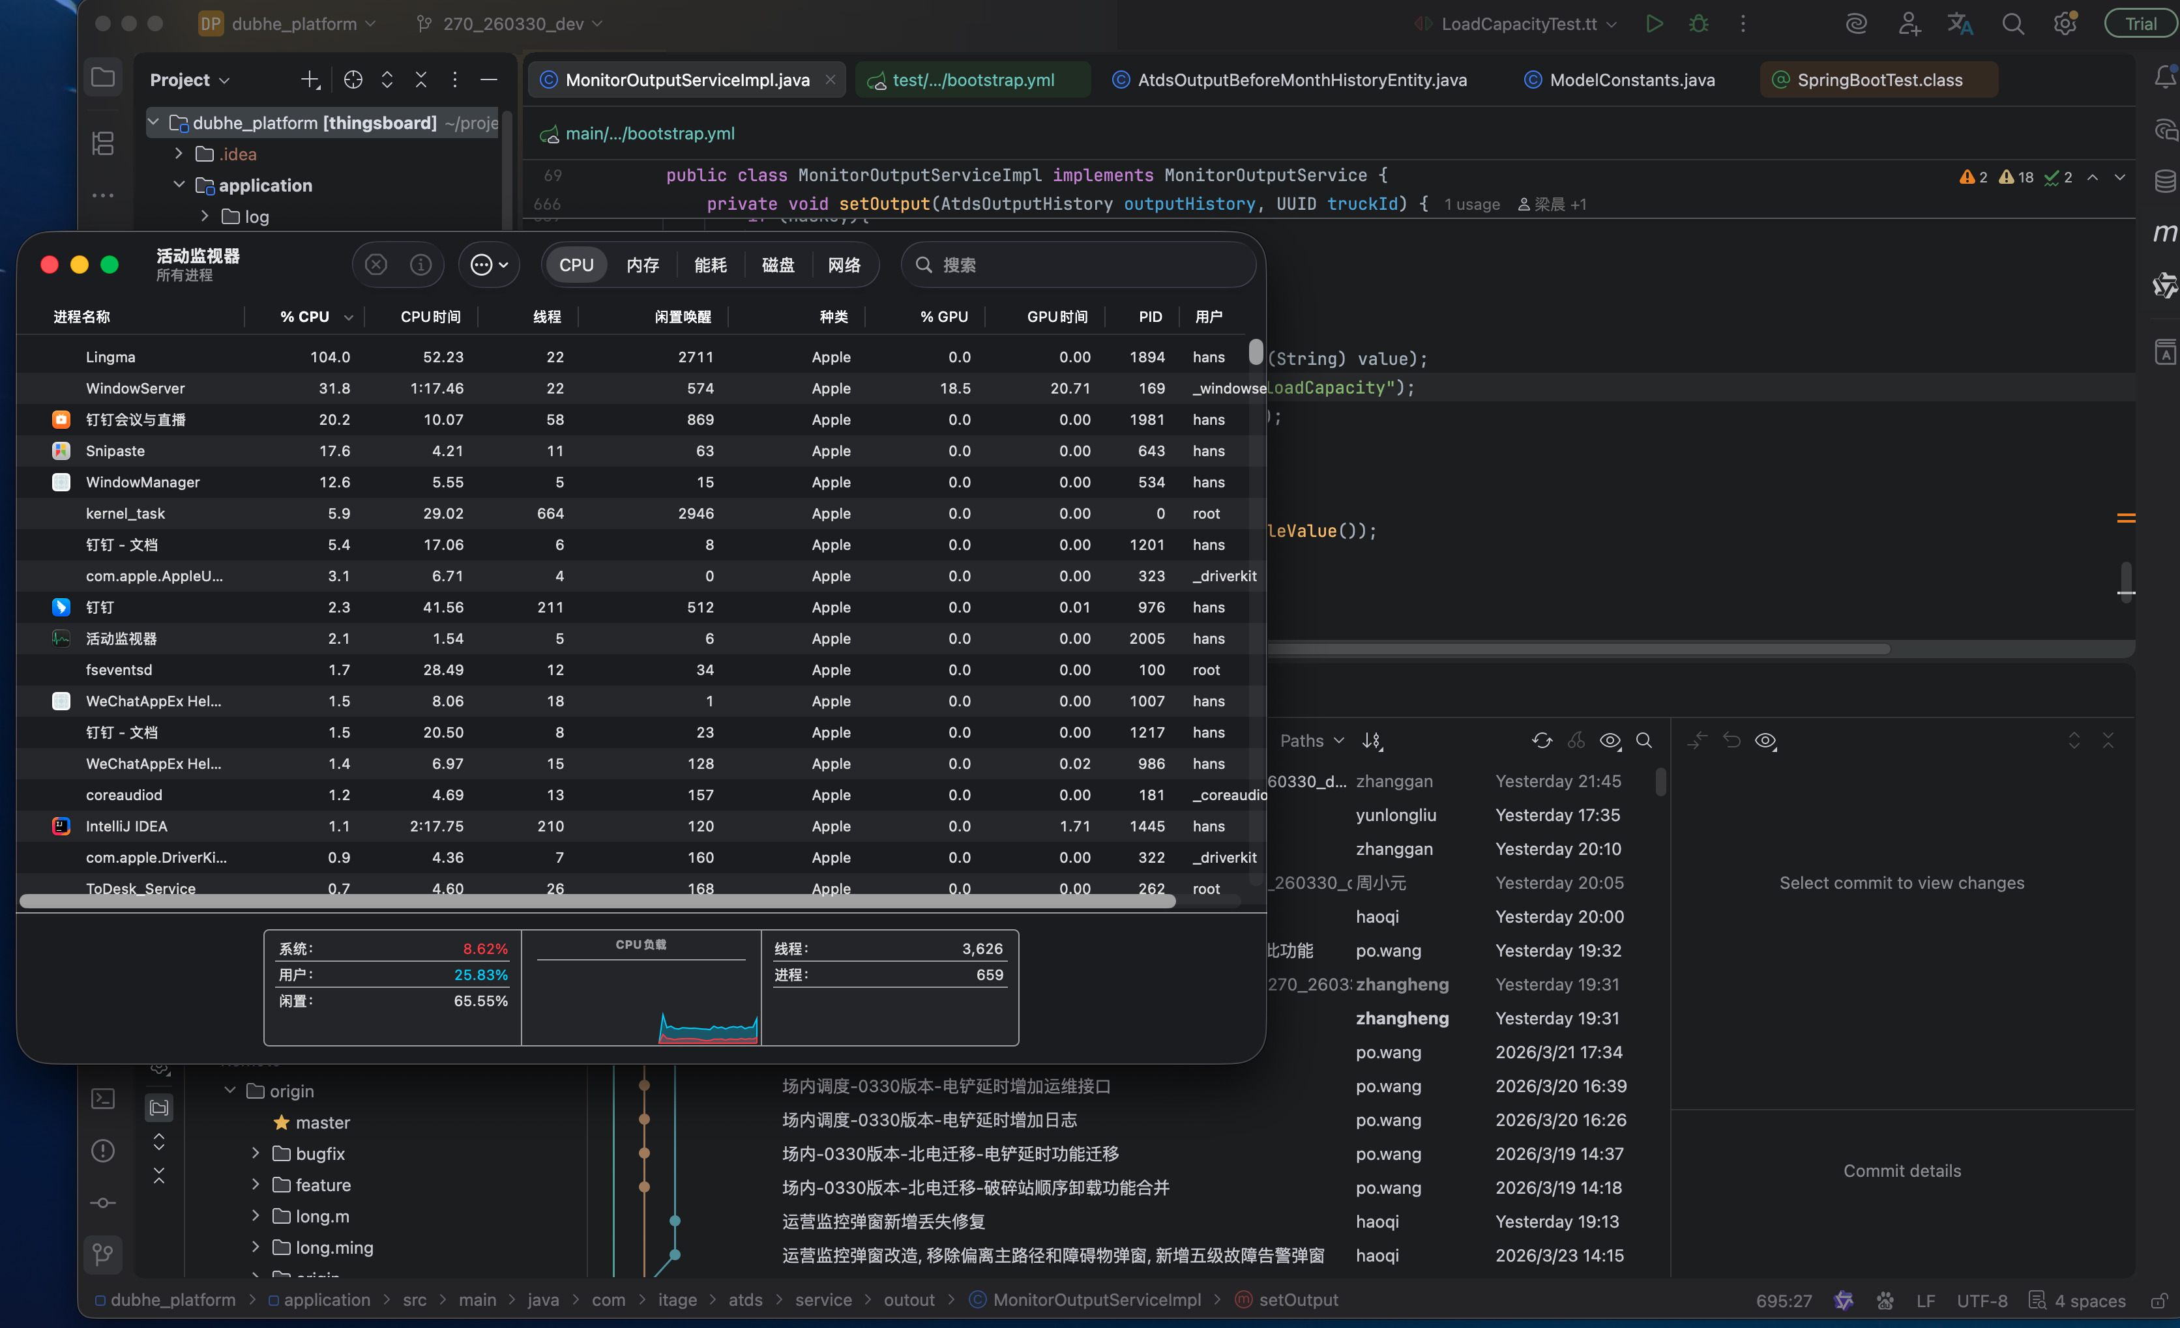2180x1328 pixels.
Task: Open IDE settings gear icon
Action: pyautogui.click(x=2064, y=24)
